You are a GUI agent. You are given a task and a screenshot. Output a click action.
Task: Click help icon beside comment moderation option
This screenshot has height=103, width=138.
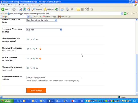(41, 58)
